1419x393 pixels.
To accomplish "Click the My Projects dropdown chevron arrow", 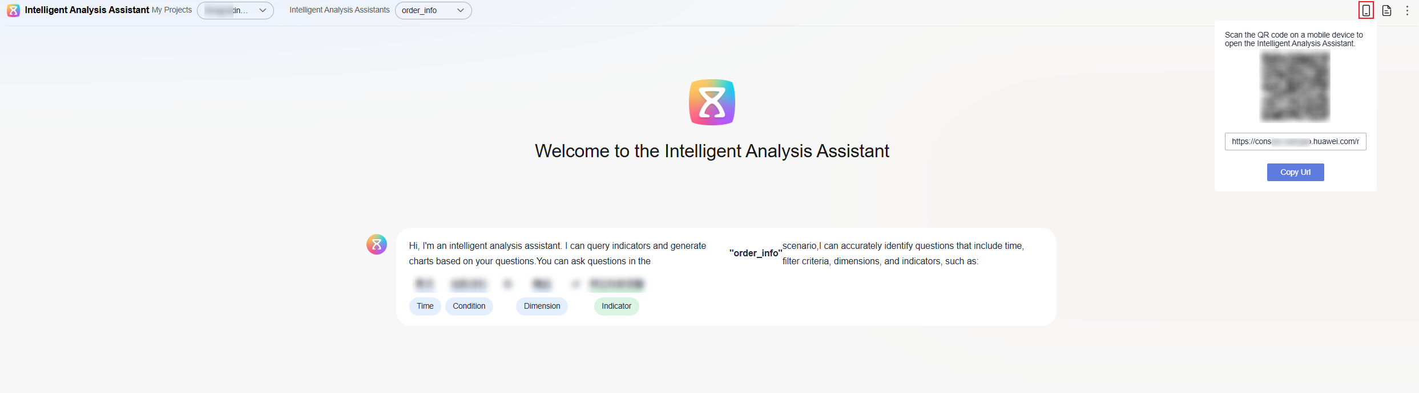I will [263, 10].
